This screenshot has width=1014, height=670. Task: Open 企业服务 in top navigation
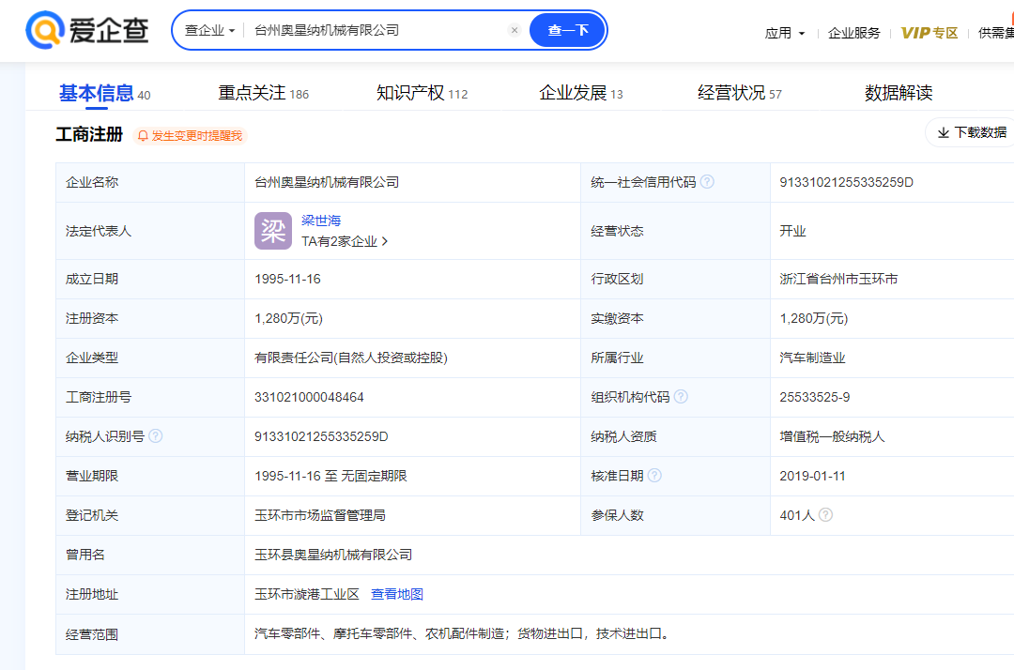tap(853, 33)
